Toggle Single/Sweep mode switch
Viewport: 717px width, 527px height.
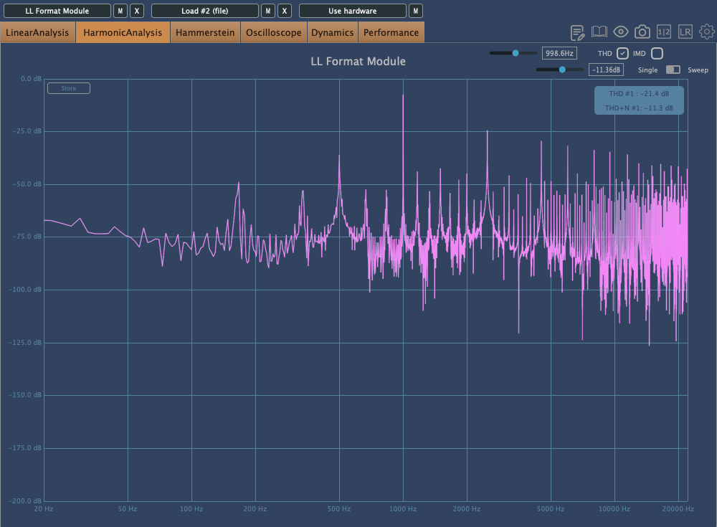[x=673, y=70]
